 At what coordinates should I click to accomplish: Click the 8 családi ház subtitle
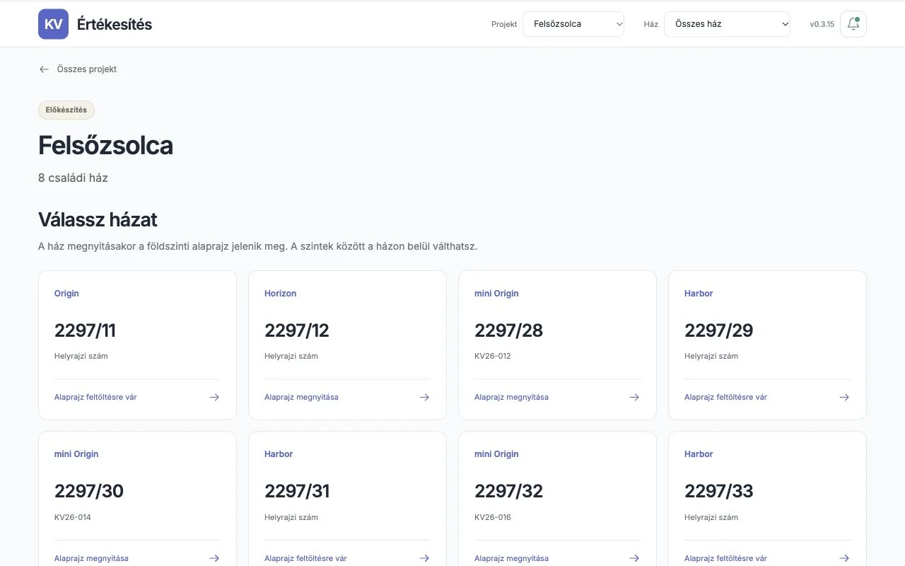[x=74, y=178]
